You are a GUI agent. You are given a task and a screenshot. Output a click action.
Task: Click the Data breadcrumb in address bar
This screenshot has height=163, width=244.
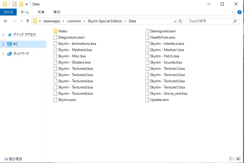[x=132, y=21]
